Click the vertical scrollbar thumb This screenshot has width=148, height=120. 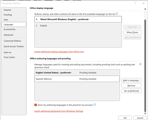click(x=145, y=66)
